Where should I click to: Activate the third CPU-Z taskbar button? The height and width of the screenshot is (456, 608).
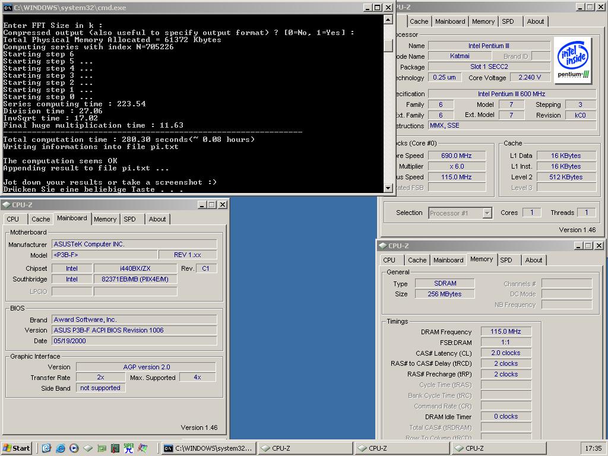pos(499,448)
